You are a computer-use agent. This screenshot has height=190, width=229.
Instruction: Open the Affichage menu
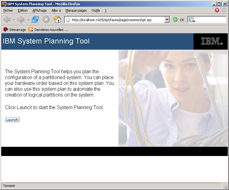click(x=39, y=10)
